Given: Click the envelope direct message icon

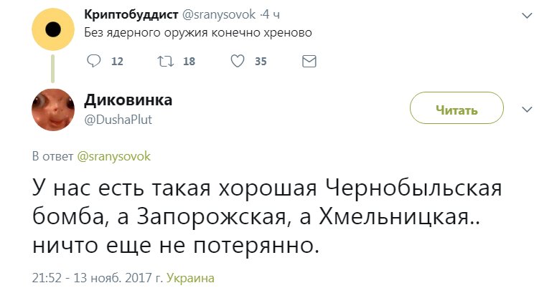Looking at the screenshot, I should 309,62.
